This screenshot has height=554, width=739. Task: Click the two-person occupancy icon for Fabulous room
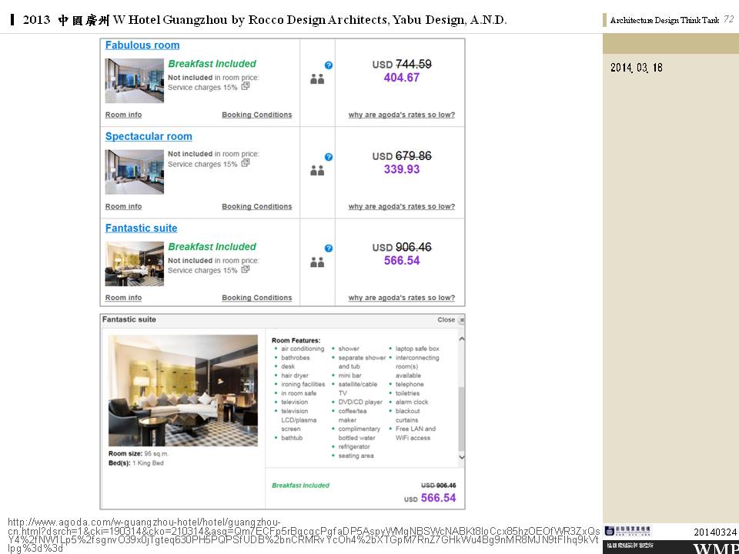tap(317, 78)
